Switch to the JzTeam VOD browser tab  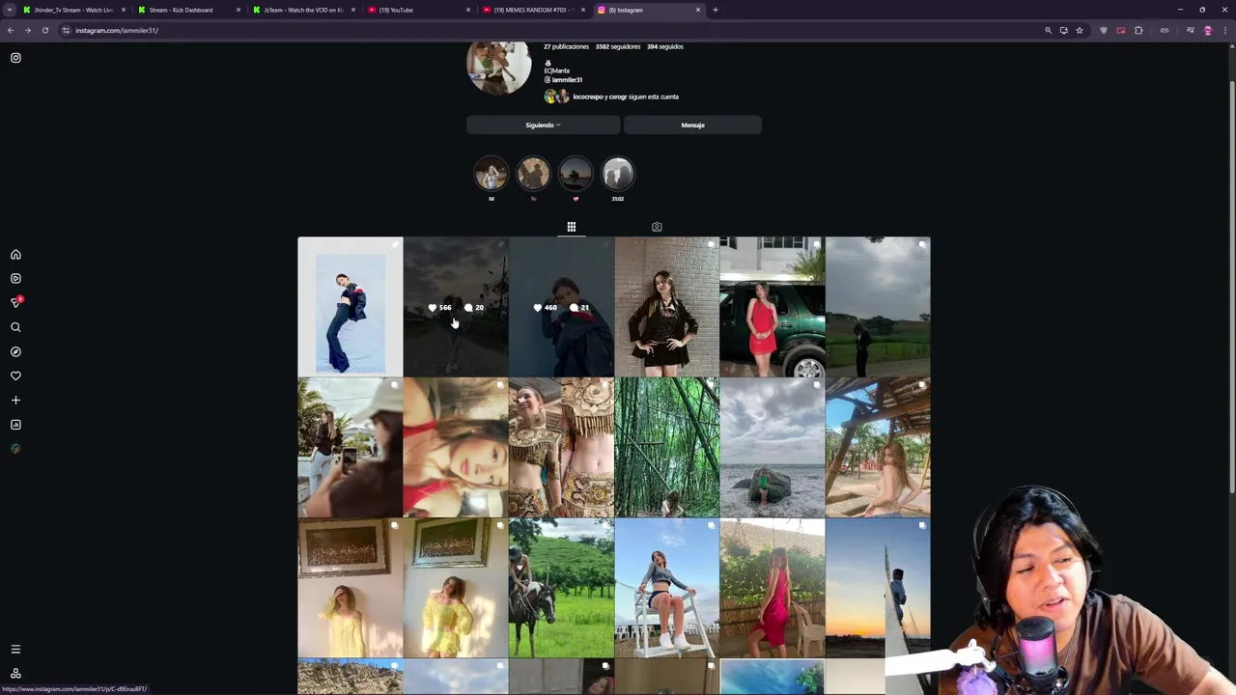tap(303, 10)
